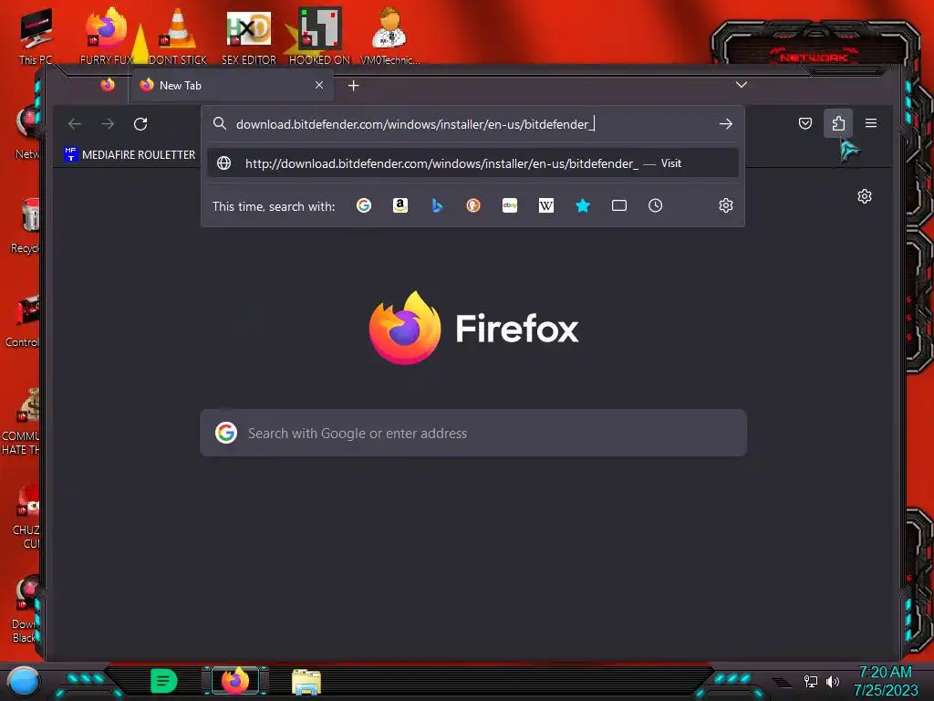Image resolution: width=934 pixels, height=701 pixels.
Task: Search open tabs with tabs icon
Action: tap(619, 205)
